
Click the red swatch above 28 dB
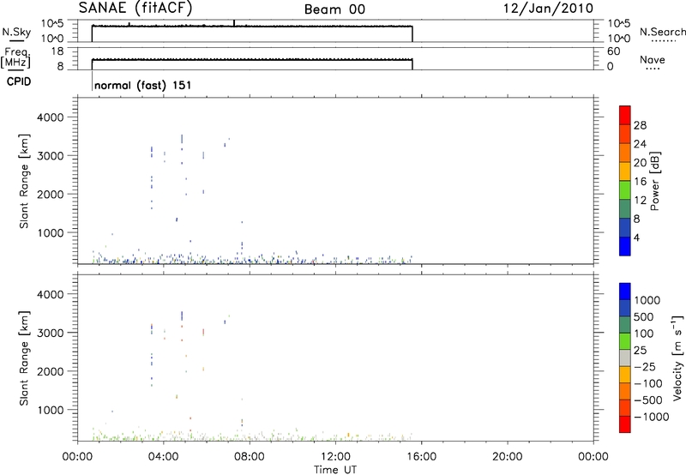coord(625,116)
